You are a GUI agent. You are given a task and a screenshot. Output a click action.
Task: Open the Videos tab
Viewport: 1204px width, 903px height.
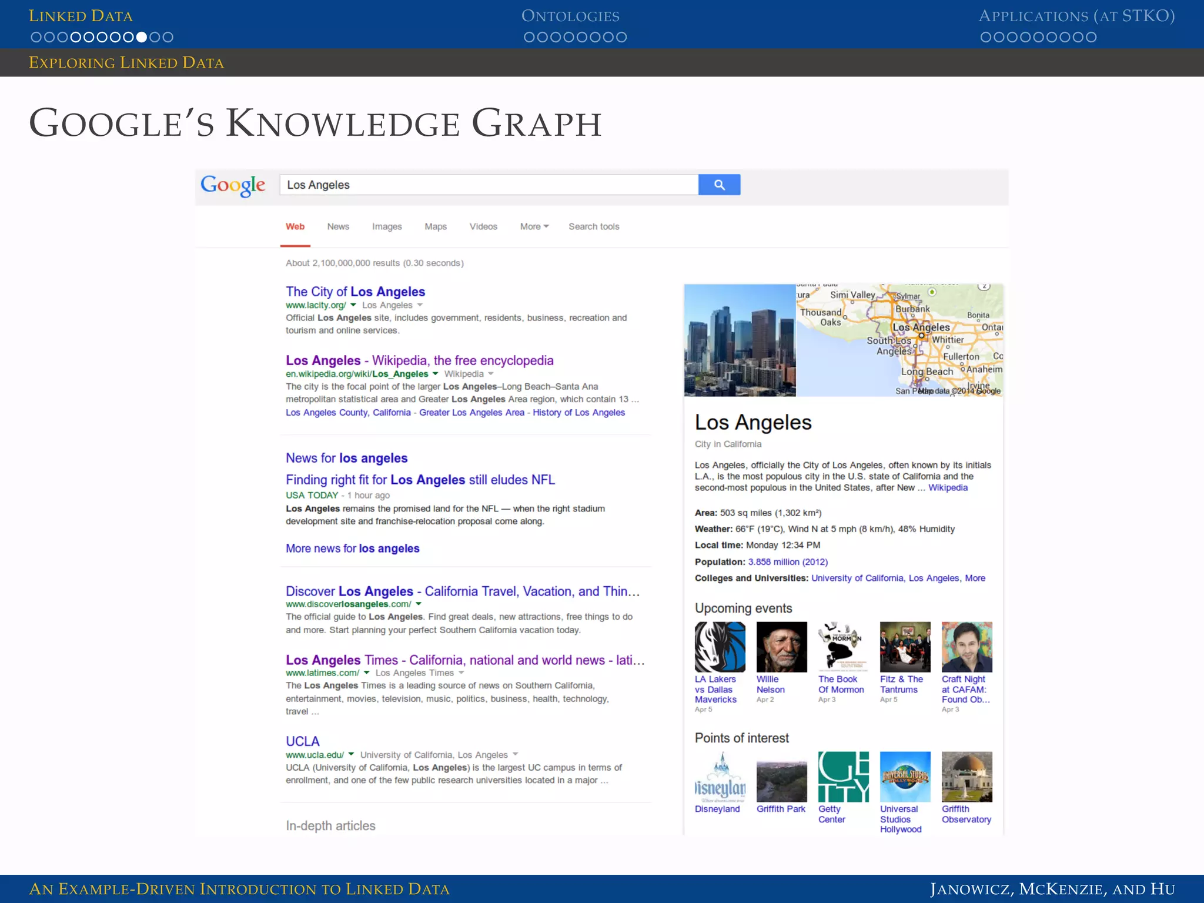[x=483, y=226]
